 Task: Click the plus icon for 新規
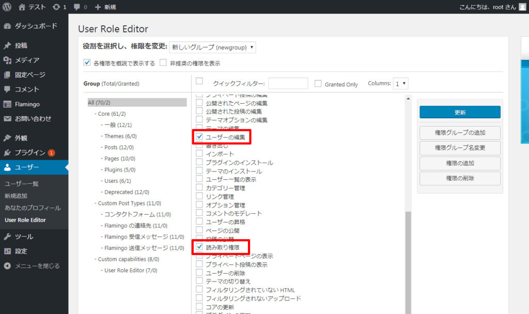98,7
